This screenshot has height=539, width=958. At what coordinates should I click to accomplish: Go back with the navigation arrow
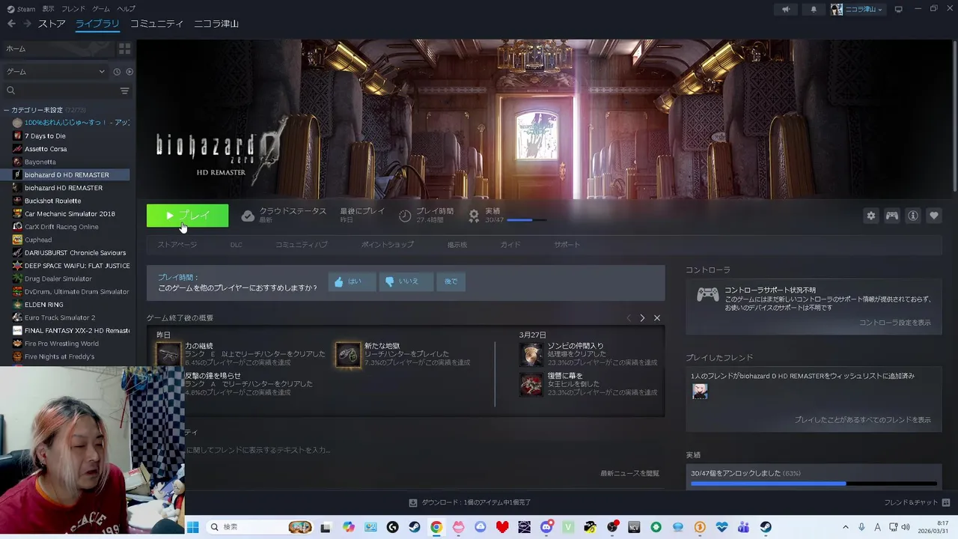pyautogui.click(x=11, y=24)
